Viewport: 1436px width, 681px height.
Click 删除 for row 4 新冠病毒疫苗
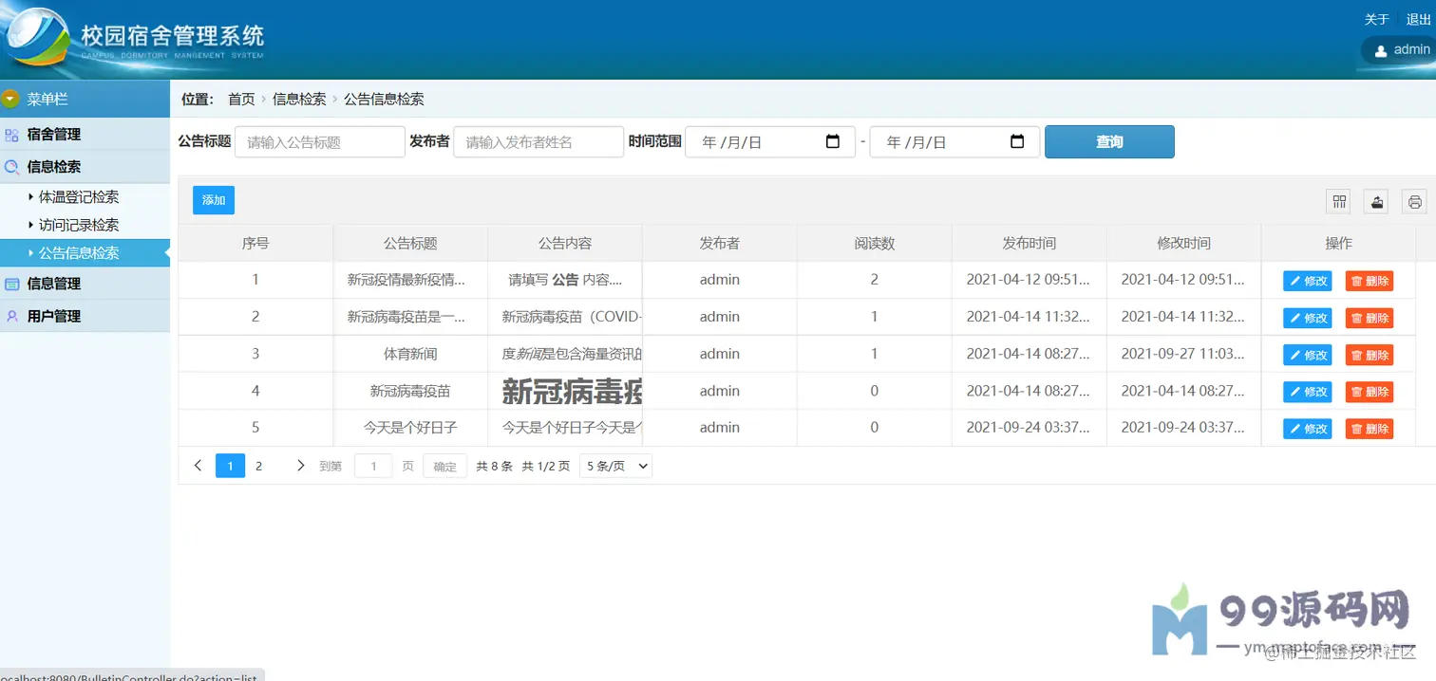click(x=1370, y=392)
